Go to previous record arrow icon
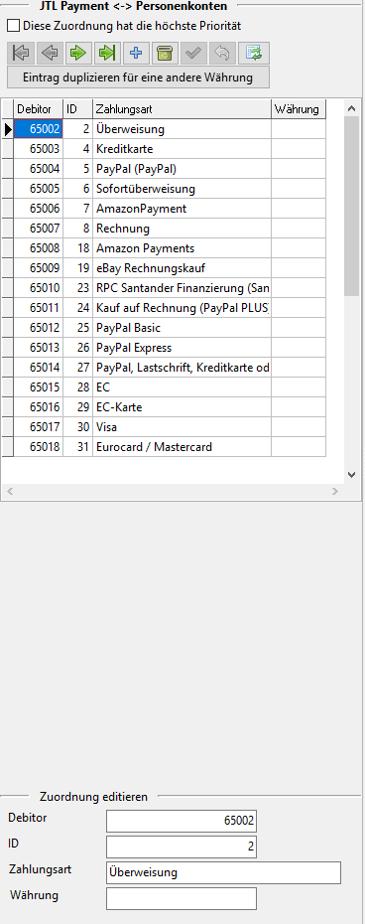The height and width of the screenshot is (924, 365). pos(50,53)
